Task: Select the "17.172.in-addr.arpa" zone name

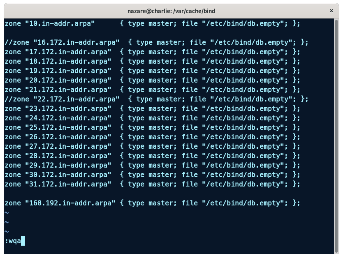Action: 68,52
